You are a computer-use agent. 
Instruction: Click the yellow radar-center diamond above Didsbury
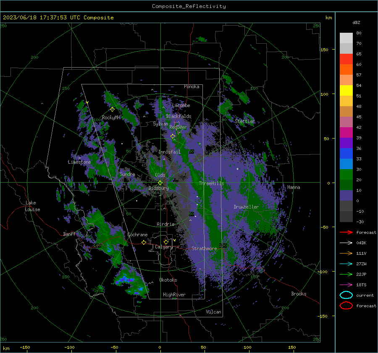(160, 183)
